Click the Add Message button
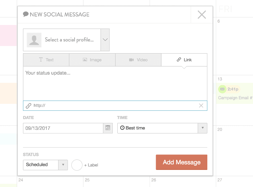Viewport: 253px width, 187px height. click(x=181, y=162)
